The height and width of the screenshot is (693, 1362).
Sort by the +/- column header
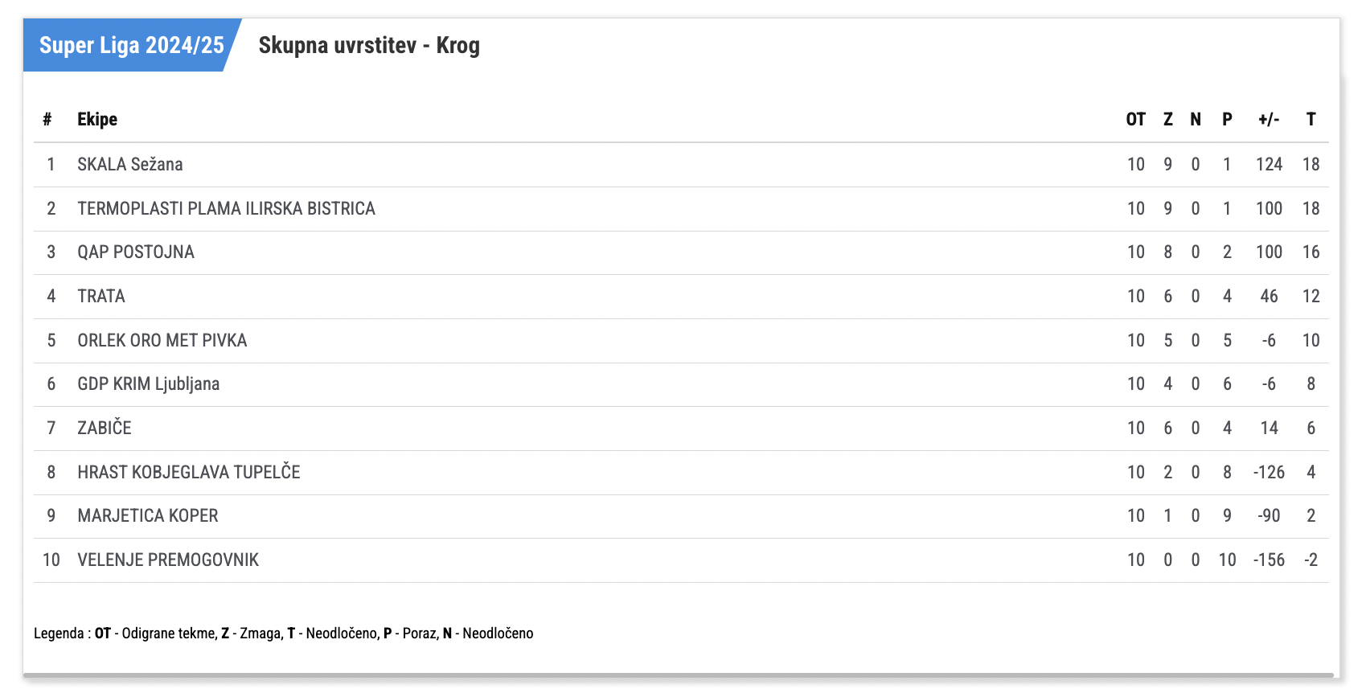click(1269, 119)
